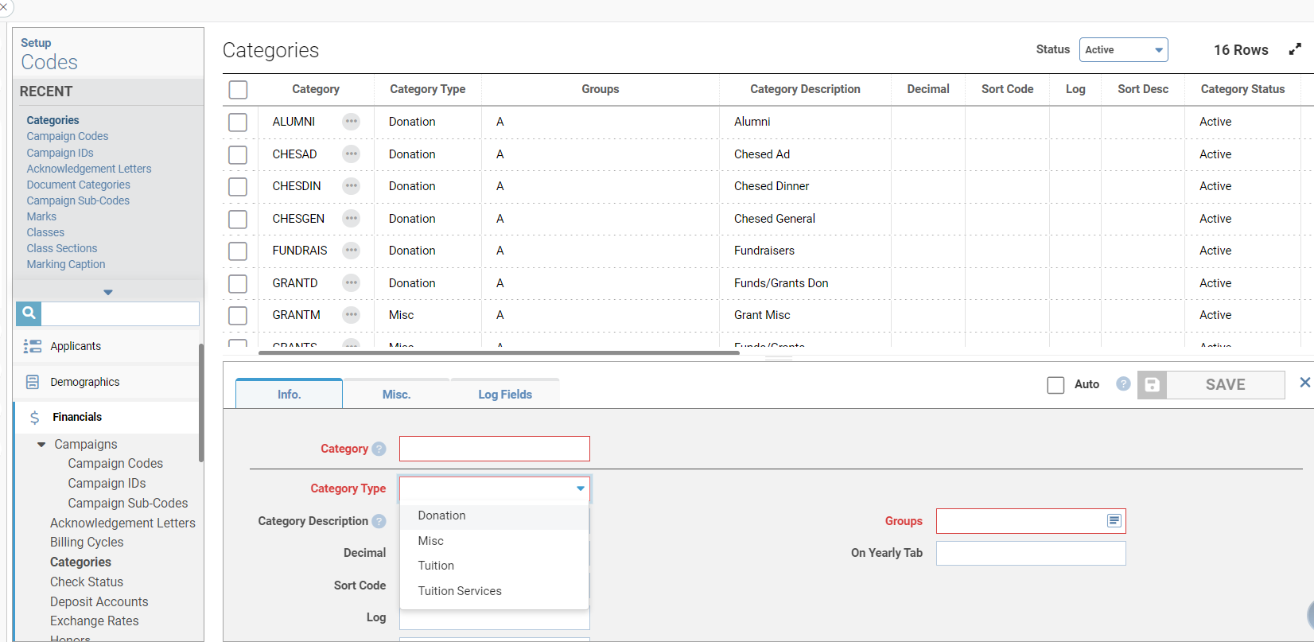Choose Tuition from Category Type list
The width and height of the screenshot is (1314, 642).
point(495,566)
